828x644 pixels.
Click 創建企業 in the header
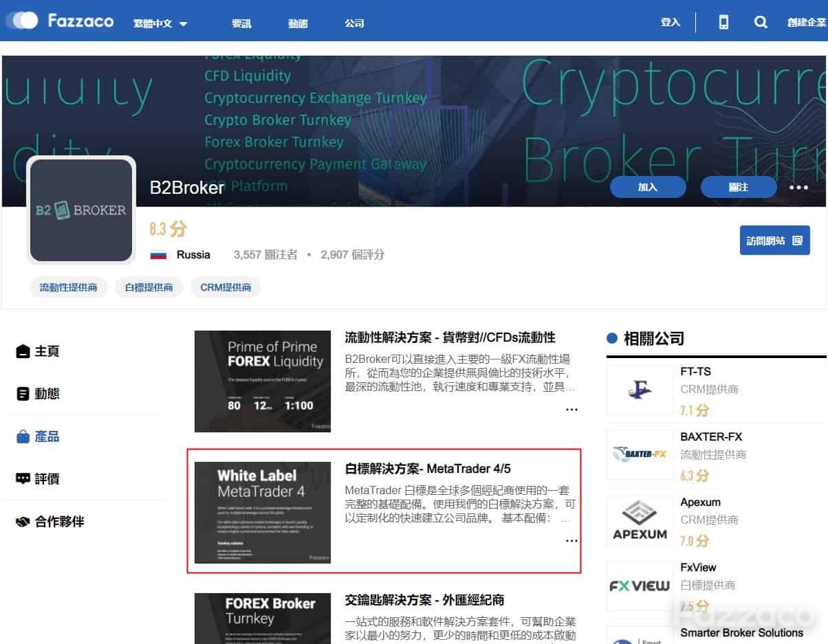click(x=807, y=23)
